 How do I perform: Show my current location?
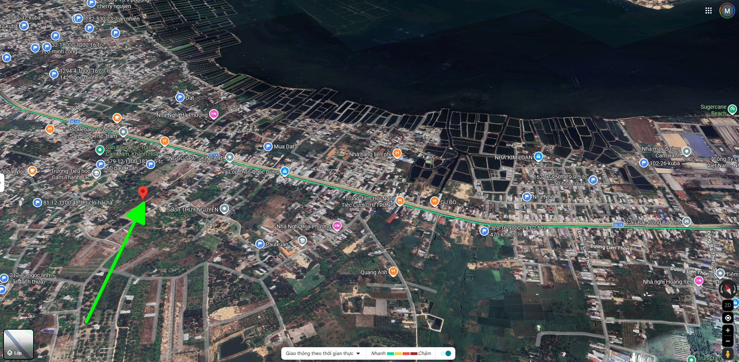coord(728,318)
